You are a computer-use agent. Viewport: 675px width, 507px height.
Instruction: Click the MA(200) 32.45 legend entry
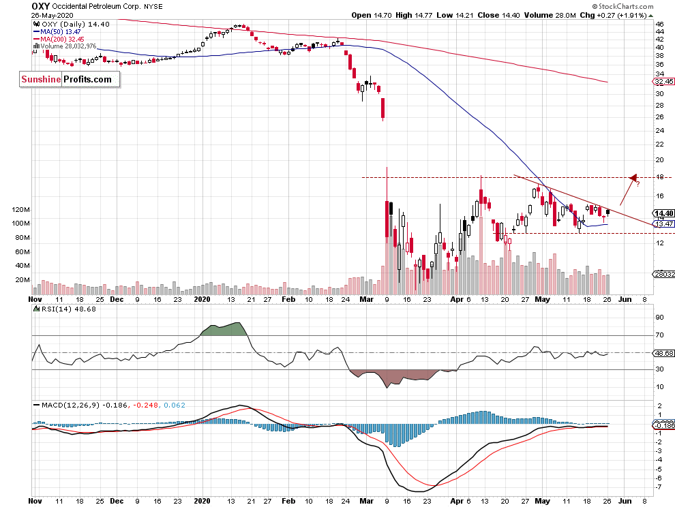[63, 39]
